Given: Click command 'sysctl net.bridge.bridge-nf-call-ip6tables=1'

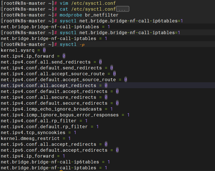Looking at the screenshot, I should [x=121, y=21].
